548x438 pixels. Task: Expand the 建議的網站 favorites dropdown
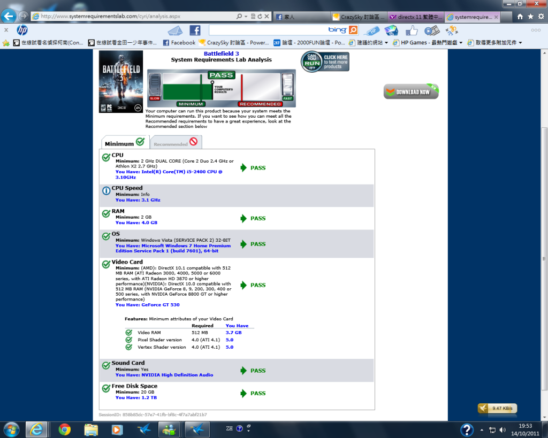coord(369,42)
